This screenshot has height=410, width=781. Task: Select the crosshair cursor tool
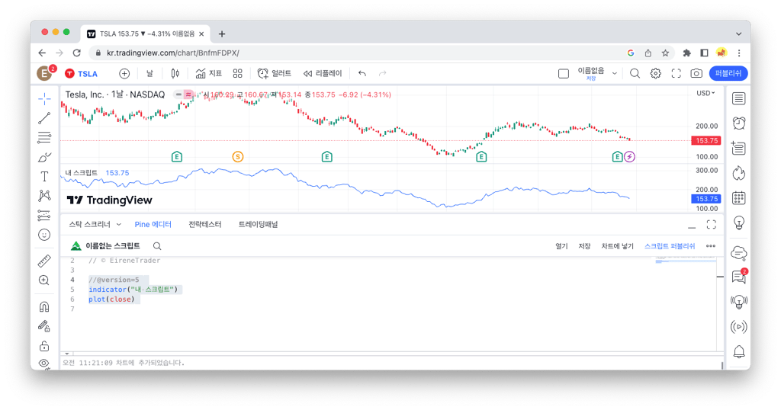click(44, 98)
